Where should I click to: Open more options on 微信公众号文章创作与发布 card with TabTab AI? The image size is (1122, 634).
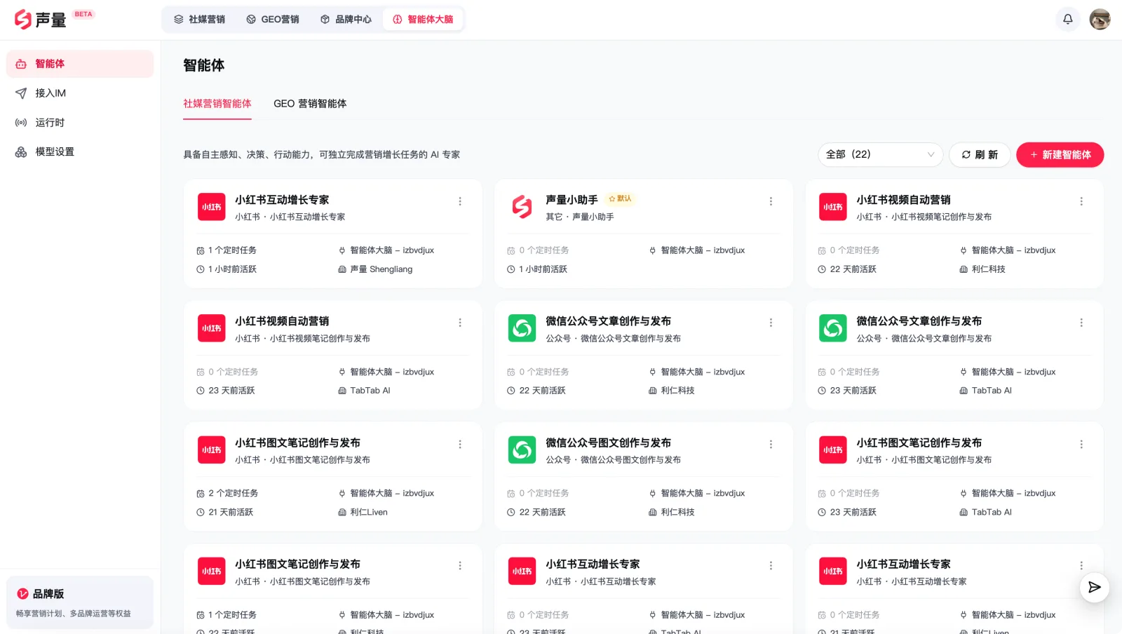(1081, 323)
